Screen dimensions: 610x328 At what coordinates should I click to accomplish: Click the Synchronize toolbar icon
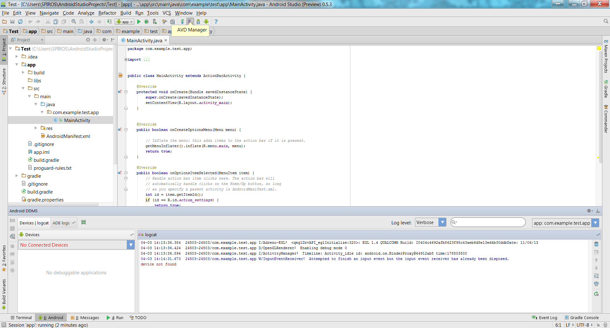tap(20, 22)
